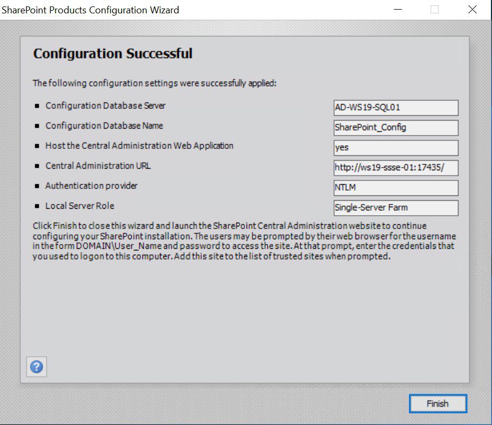Click the AD-WS19-SQL01 database server field
This screenshot has height=425, width=492.
[x=395, y=108]
